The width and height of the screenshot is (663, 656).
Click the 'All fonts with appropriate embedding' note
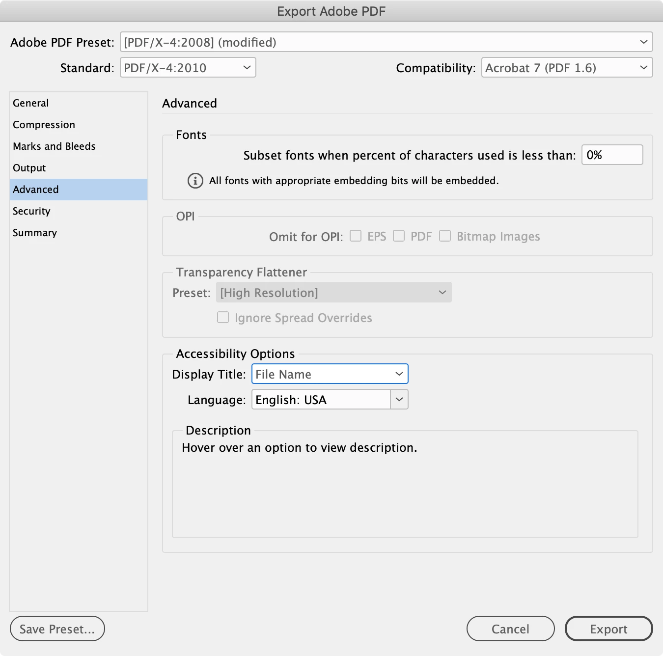354,181
